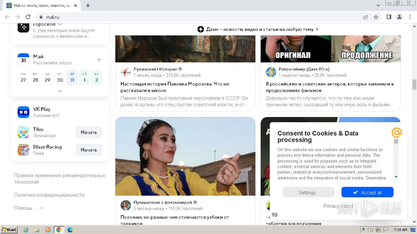417x234 pixels.
Task: Open Правила применения рекомендательных технологий link
Action: click(x=60, y=179)
